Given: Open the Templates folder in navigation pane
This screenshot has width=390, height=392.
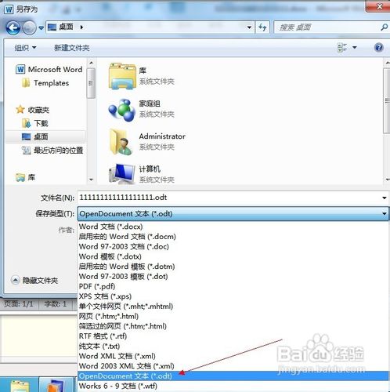Looking at the screenshot, I should [45, 83].
